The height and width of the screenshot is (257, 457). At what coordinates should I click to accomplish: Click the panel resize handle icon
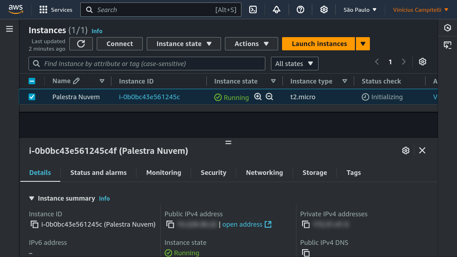(228, 142)
